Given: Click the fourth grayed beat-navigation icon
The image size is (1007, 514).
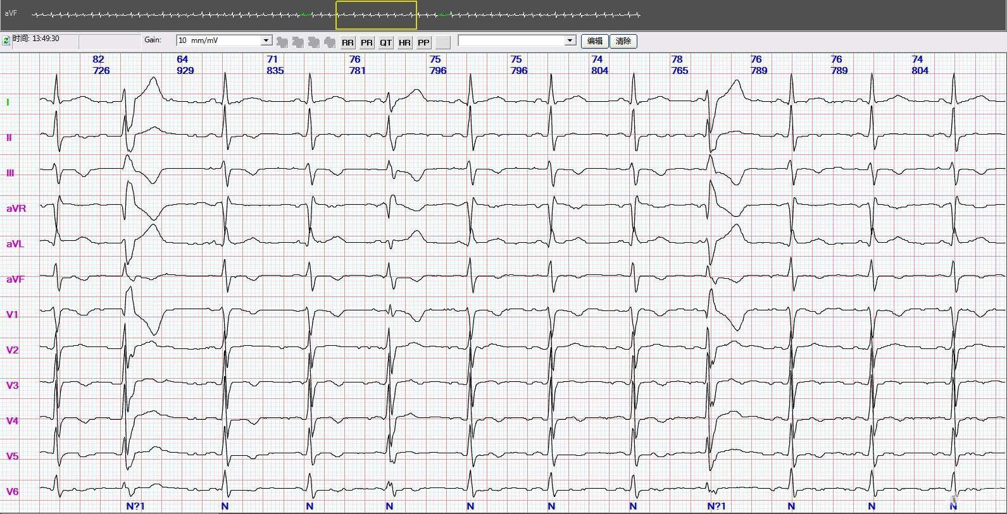Looking at the screenshot, I should 329,42.
